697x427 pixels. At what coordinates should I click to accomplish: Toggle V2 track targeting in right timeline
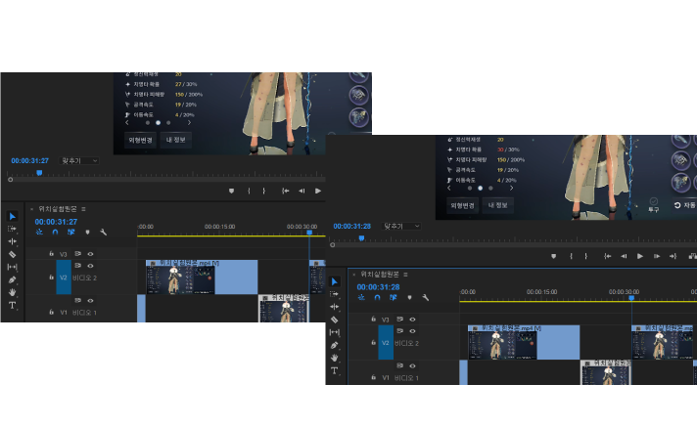tap(386, 342)
